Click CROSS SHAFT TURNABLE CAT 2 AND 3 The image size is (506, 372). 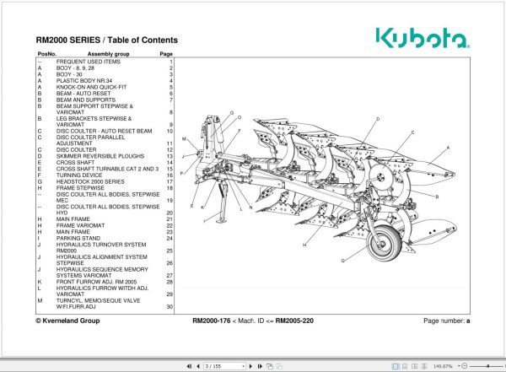click(107, 169)
